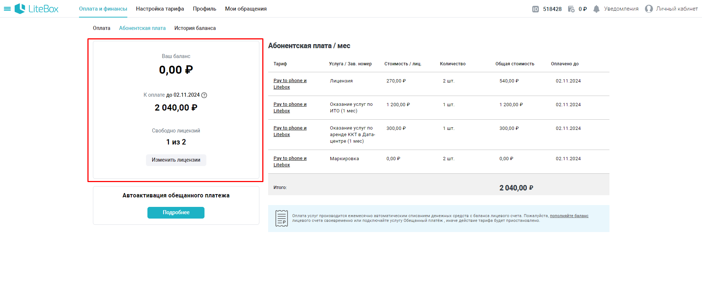Switch to the Оплата tab
This screenshot has width=702, height=293.
click(102, 28)
